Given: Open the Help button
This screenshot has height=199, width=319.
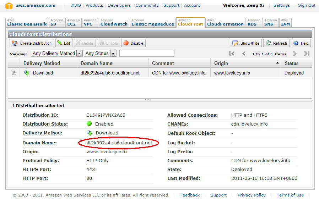Looking at the screenshot, I should click(x=301, y=43).
